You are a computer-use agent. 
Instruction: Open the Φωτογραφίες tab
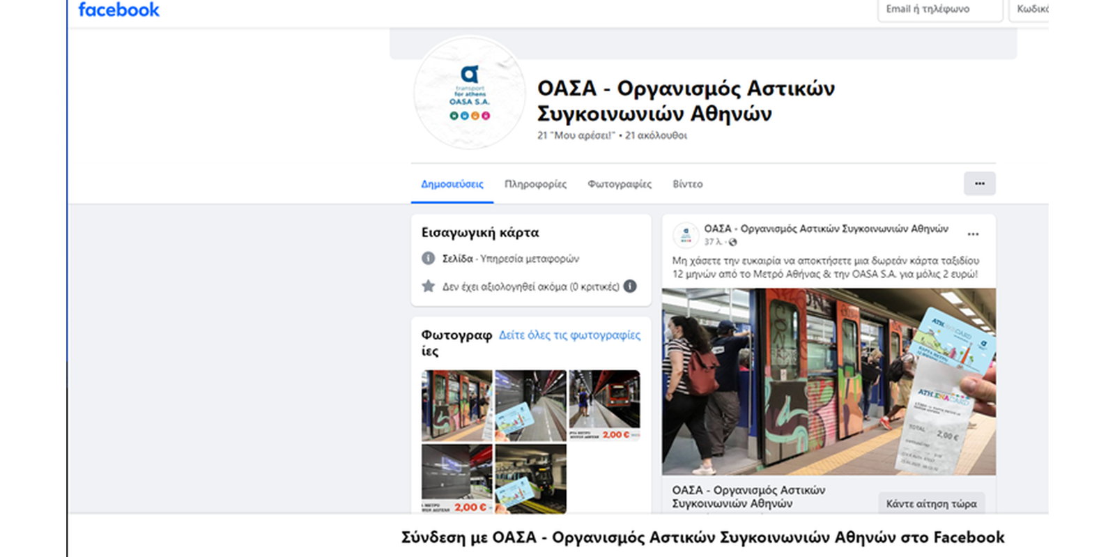point(620,184)
